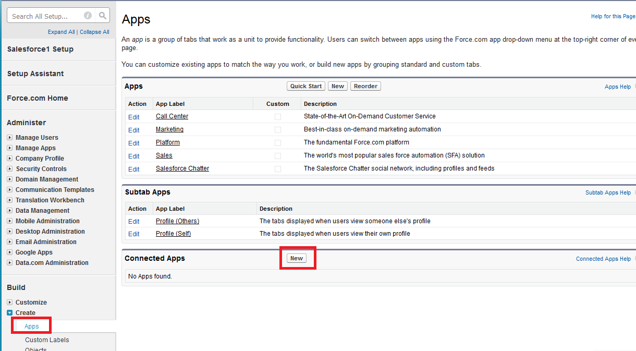Edit the Sales app
Viewport: 636px width, 351px height.
pyautogui.click(x=134, y=156)
